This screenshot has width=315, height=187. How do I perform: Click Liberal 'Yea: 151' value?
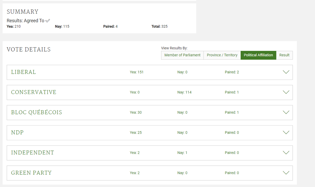click(x=137, y=72)
